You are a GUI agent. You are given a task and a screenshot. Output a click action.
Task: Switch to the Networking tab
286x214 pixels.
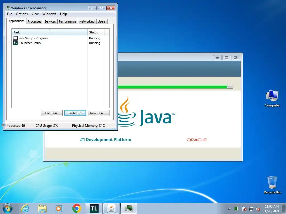(87, 21)
